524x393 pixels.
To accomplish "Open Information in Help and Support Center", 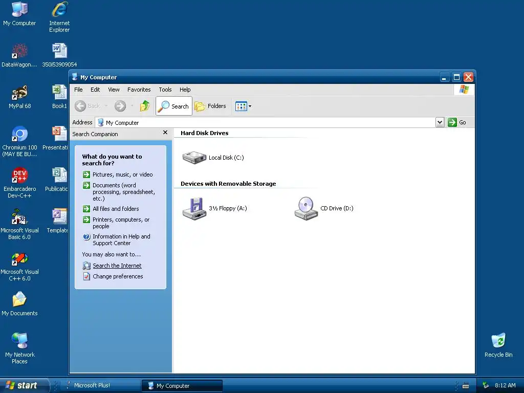I will pyautogui.click(x=117, y=239).
